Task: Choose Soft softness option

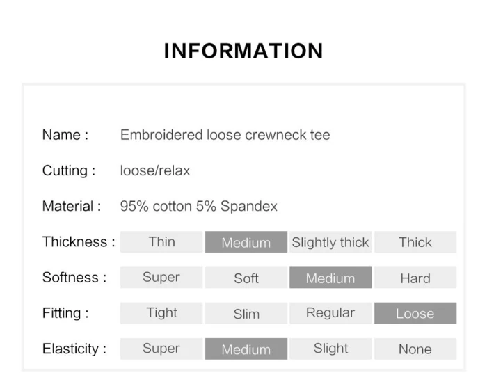Action: coord(246,278)
